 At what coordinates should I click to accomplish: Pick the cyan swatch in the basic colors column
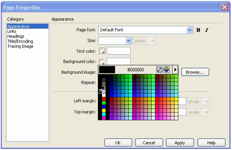click(x=104, y=114)
